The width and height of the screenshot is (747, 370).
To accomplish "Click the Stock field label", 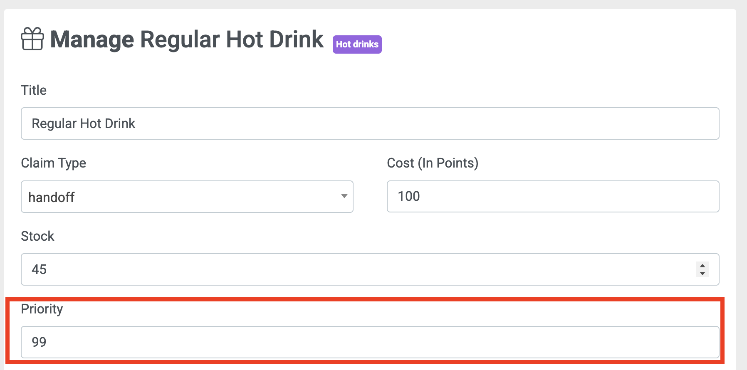I will pyautogui.click(x=37, y=236).
